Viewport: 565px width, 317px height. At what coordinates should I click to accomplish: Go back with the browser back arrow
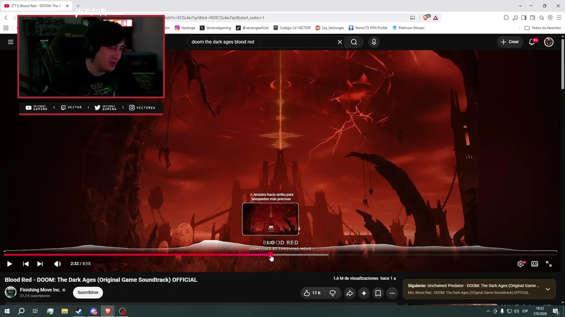(x=6, y=18)
